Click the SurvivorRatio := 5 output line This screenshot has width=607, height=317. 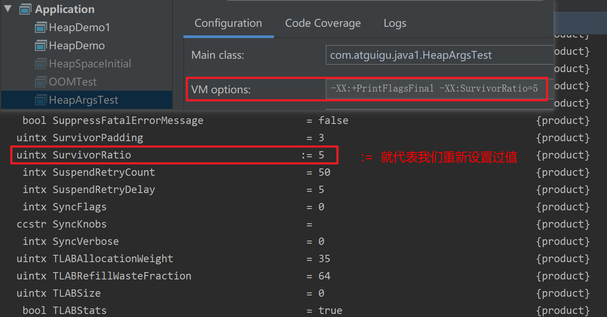pos(173,155)
